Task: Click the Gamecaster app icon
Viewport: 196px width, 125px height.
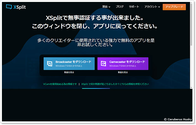Action: tap(103, 64)
